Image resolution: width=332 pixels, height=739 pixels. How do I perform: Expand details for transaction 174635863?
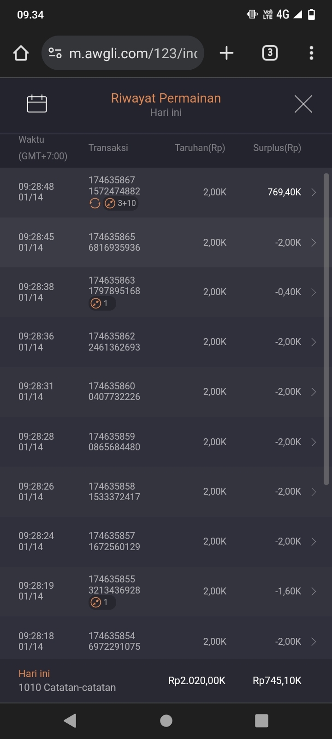[x=314, y=292]
